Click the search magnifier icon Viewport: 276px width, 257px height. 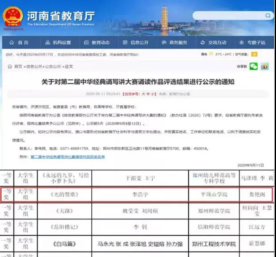click(268, 16)
